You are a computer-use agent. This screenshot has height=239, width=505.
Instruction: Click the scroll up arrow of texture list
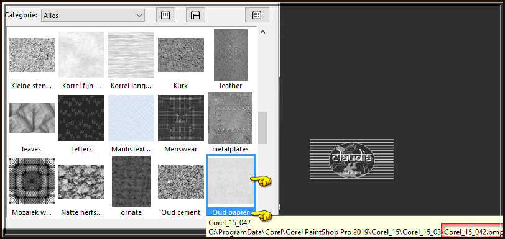pos(263,32)
